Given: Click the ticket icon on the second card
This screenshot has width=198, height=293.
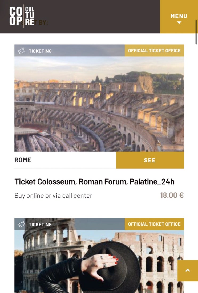Looking at the screenshot, I should tap(22, 224).
